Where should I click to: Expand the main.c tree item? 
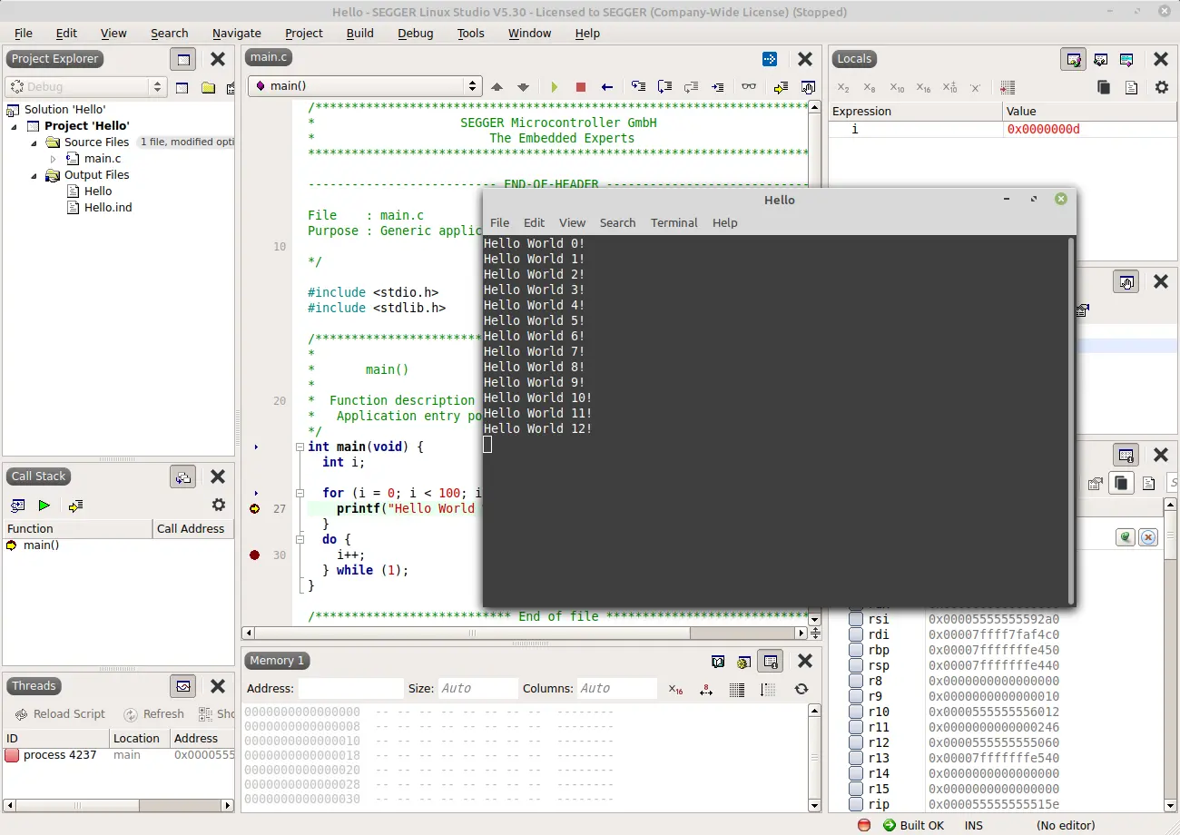[x=54, y=158]
